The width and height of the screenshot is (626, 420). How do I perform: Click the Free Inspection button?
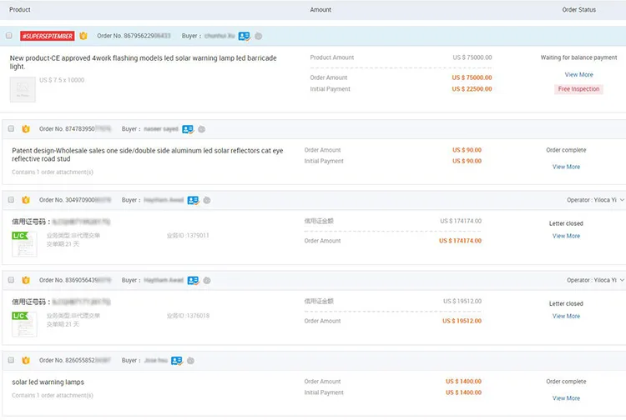[578, 89]
